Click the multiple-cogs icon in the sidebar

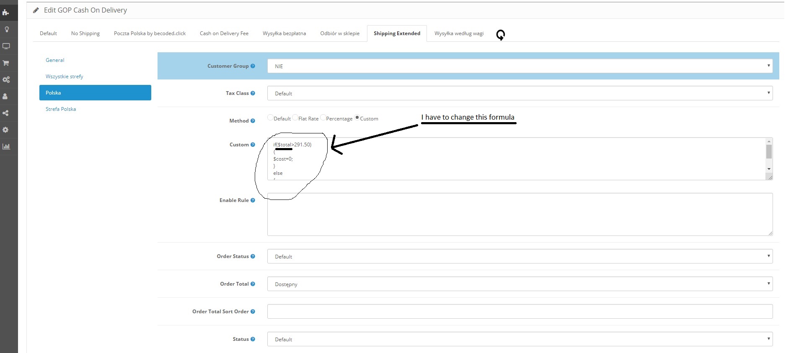[6, 79]
